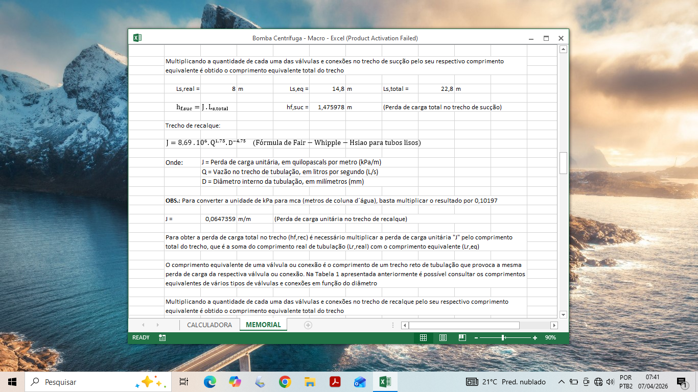Screen dimensions: 698x392
Task: Switch to Page Break Preview view
Action: point(462,337)
